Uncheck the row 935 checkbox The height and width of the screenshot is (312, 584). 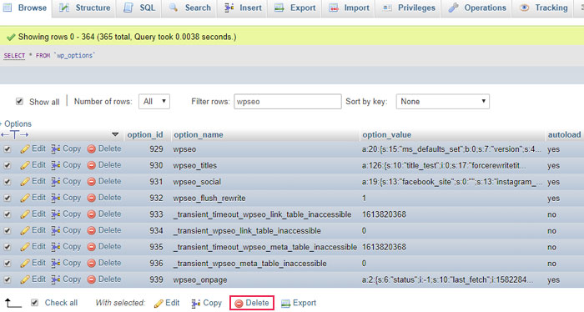point(7,247)
